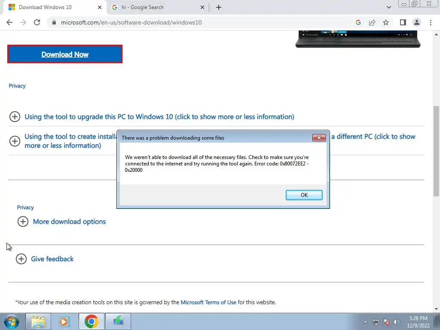
Task: Click the page's vertical scrollbar thumb
Action: click(x=437, y=151)
